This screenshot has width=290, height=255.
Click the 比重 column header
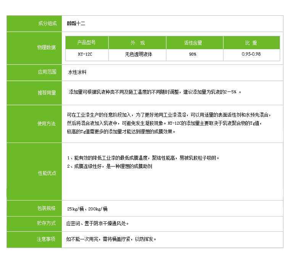pos(251,43)
